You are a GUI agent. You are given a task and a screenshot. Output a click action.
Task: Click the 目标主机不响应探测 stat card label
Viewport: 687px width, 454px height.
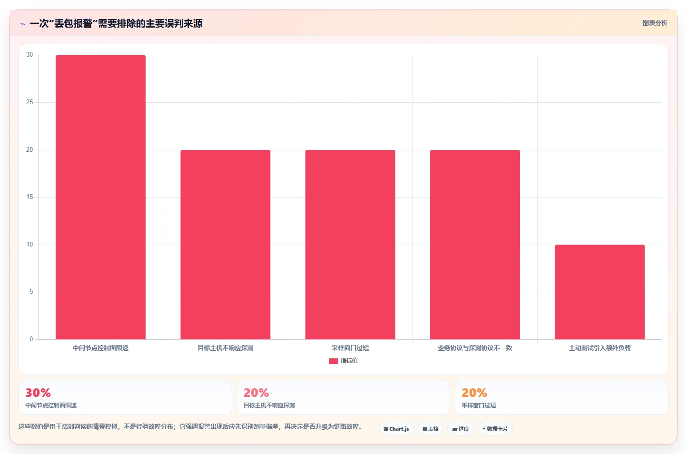(269, 405)
